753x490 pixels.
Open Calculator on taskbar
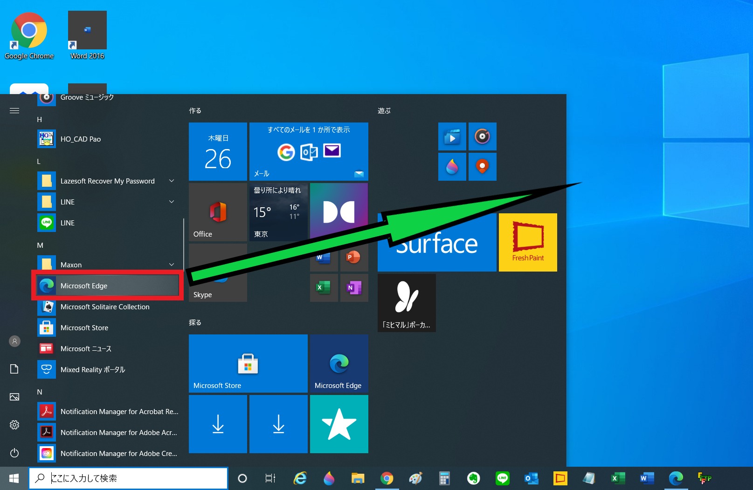tap(444, 478)
